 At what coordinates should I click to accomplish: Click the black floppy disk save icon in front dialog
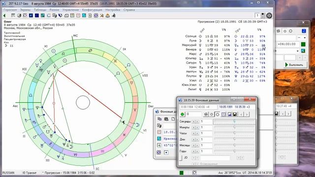pos(235,114)
